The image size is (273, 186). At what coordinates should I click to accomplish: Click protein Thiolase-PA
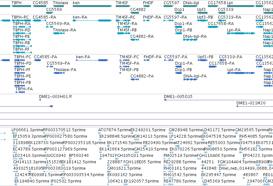pyautogui.click(x=65, y=70)
